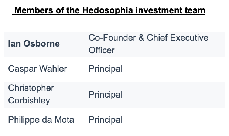Image resolution: width=229 pixels, height=136 pixels.
Task: Click the word Officer in Ian Osborne's title
Action: [102, 50]
